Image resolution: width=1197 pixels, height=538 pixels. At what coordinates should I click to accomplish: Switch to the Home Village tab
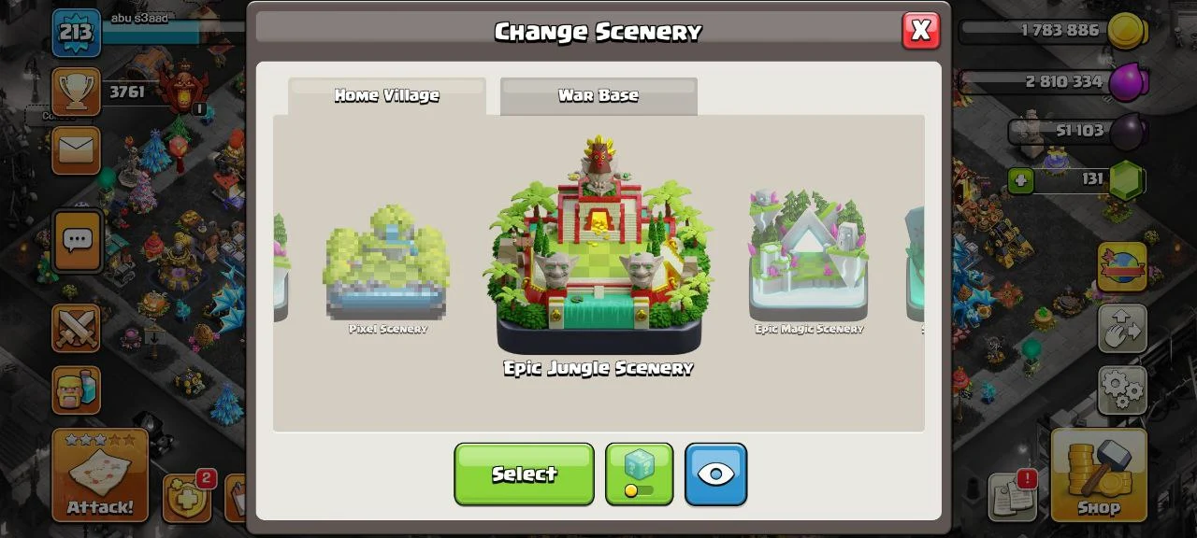point(387,96)
